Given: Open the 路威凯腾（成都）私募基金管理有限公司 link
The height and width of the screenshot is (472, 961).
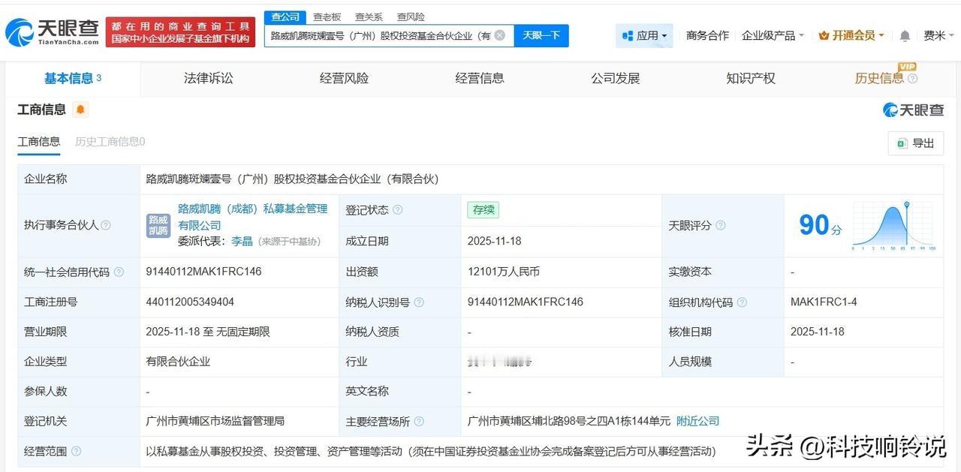Looking at the screenshot, I should click(x=252, y=217).
